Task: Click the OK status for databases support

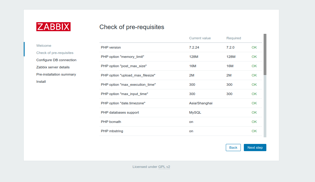Action: pos(254,112)
